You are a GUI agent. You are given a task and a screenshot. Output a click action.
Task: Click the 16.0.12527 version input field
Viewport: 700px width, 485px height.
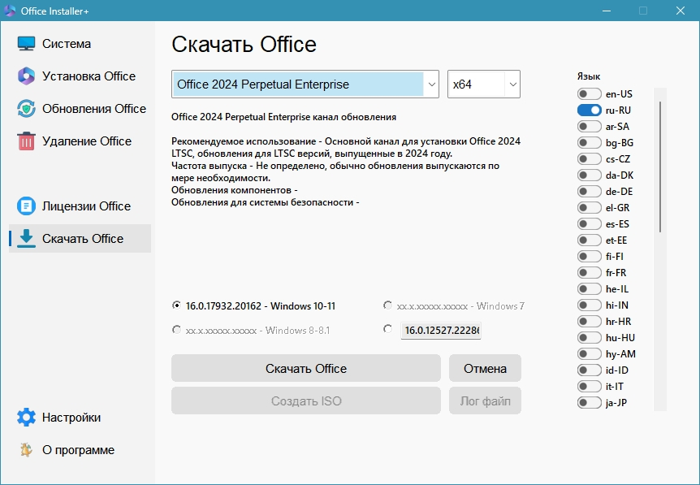tap(441, 330)
